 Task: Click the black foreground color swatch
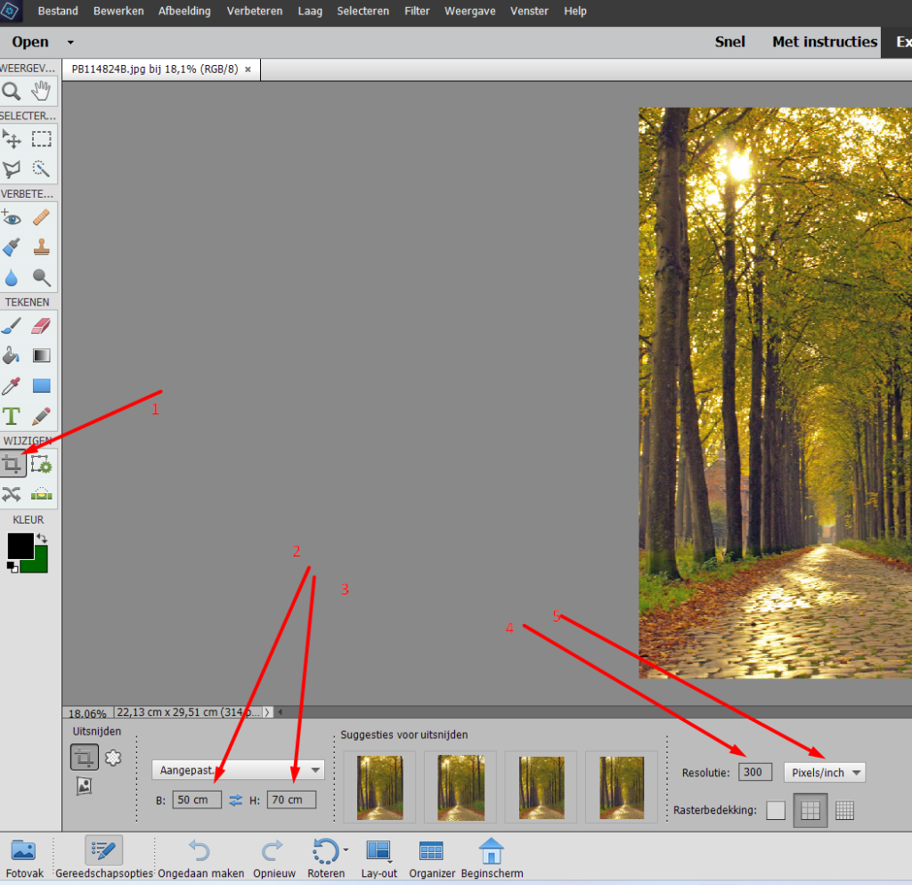[x=20, y=546]
